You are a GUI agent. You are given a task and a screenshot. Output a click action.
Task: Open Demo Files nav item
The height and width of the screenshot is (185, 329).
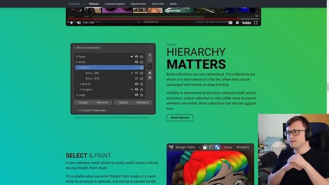[158, 4]
